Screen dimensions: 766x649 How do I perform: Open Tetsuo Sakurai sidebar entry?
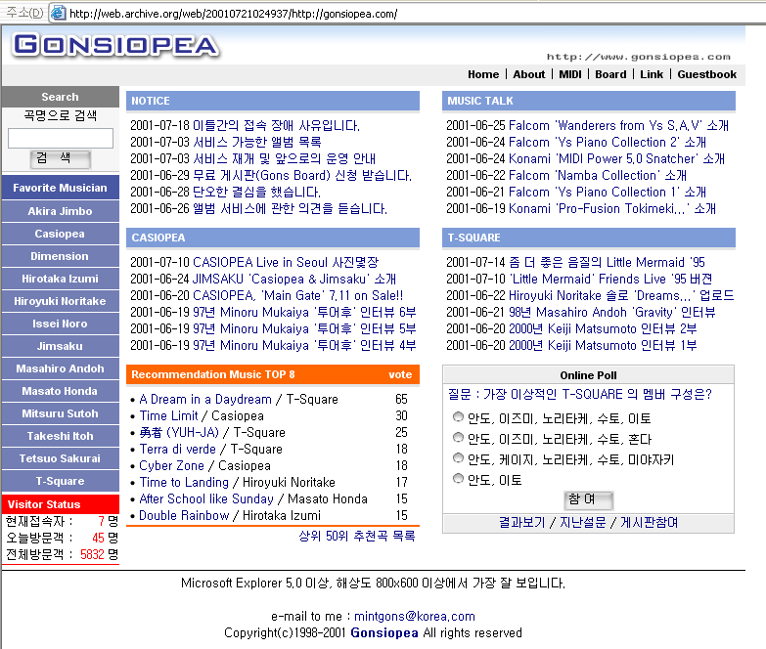[60, 458]
